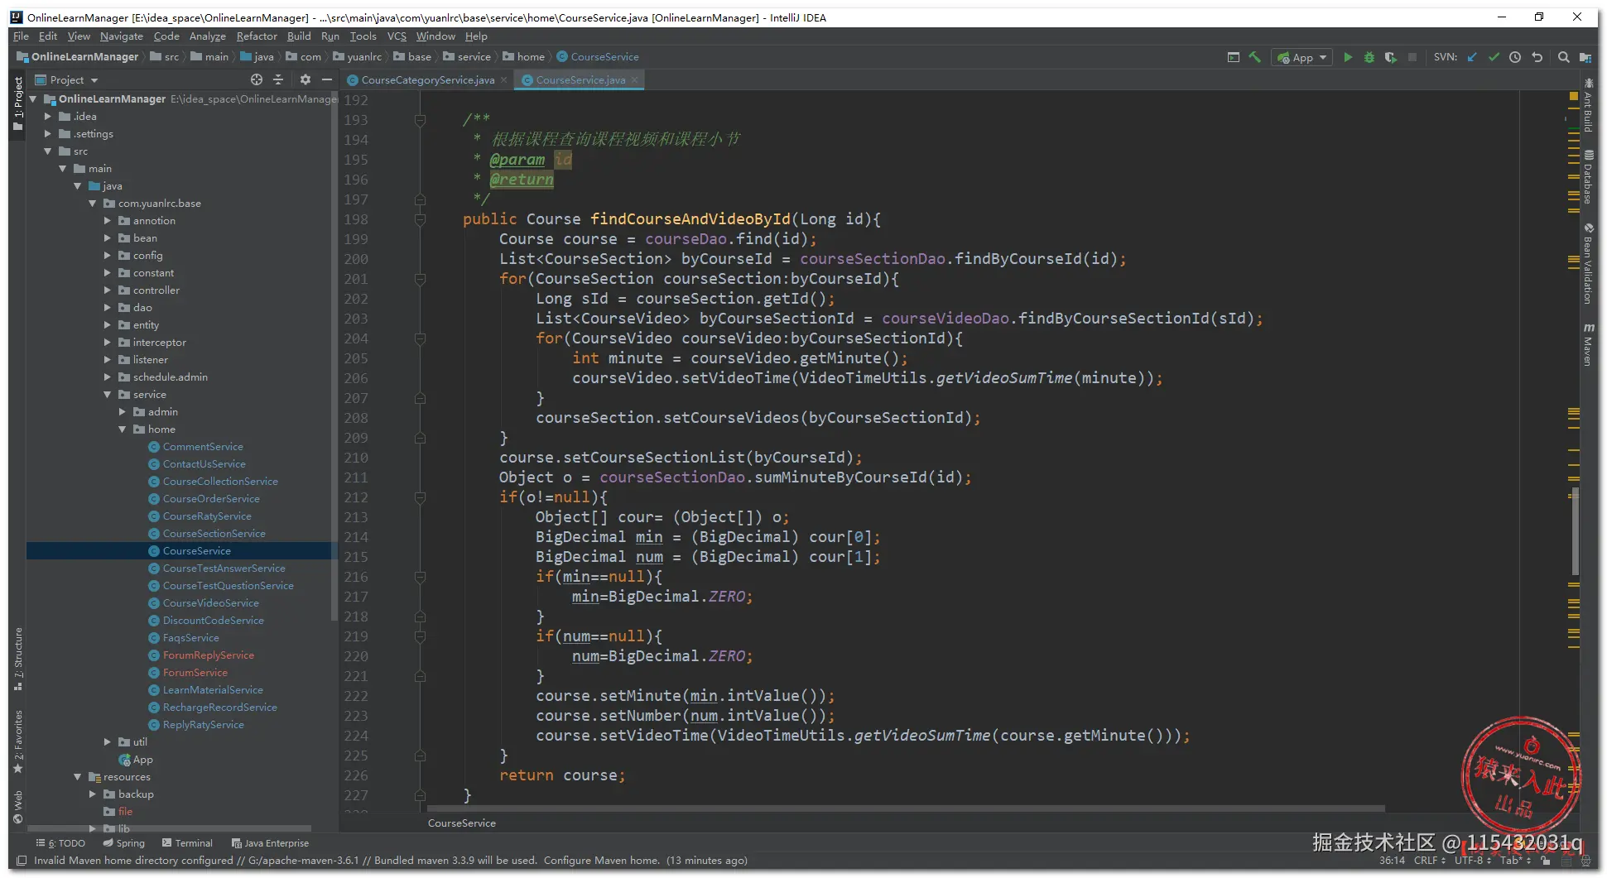Toggle fold at line 198 method

tap(420, 219)
